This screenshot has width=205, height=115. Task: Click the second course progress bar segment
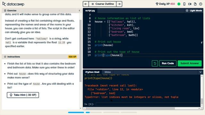(94, 112)
